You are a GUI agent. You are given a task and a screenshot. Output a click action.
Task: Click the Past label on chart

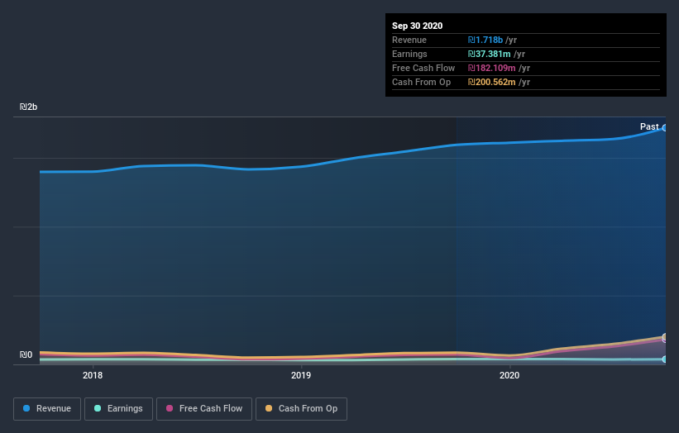pos(649,126)
